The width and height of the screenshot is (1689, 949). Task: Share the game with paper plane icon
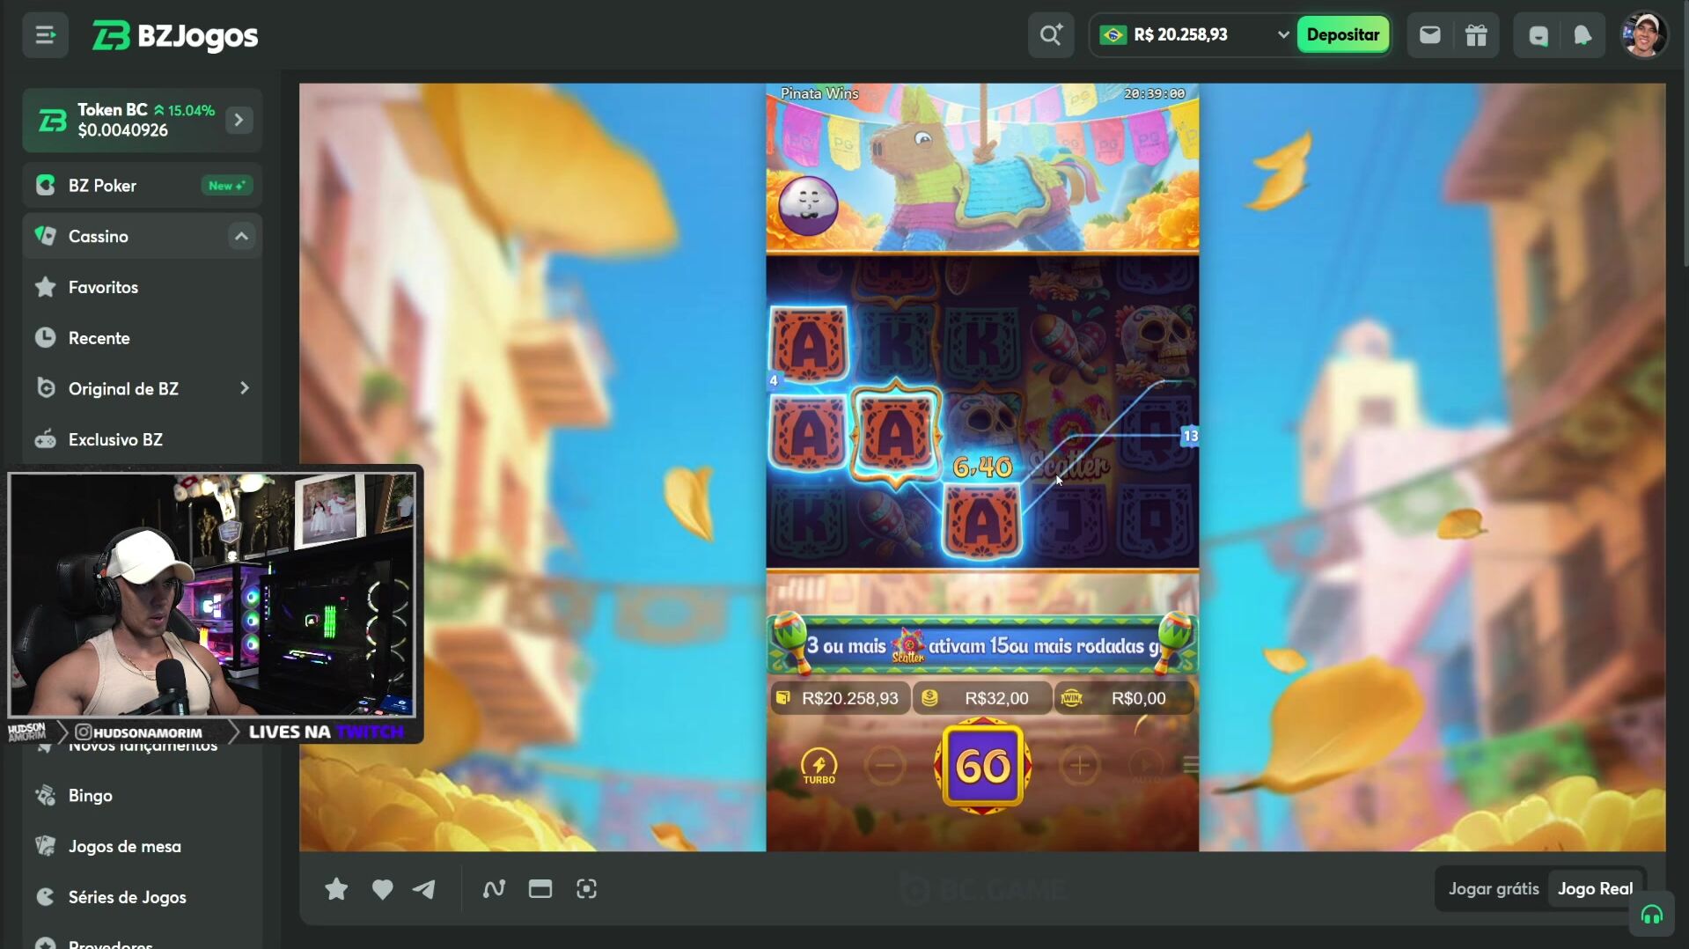click(x=424, y=889)
